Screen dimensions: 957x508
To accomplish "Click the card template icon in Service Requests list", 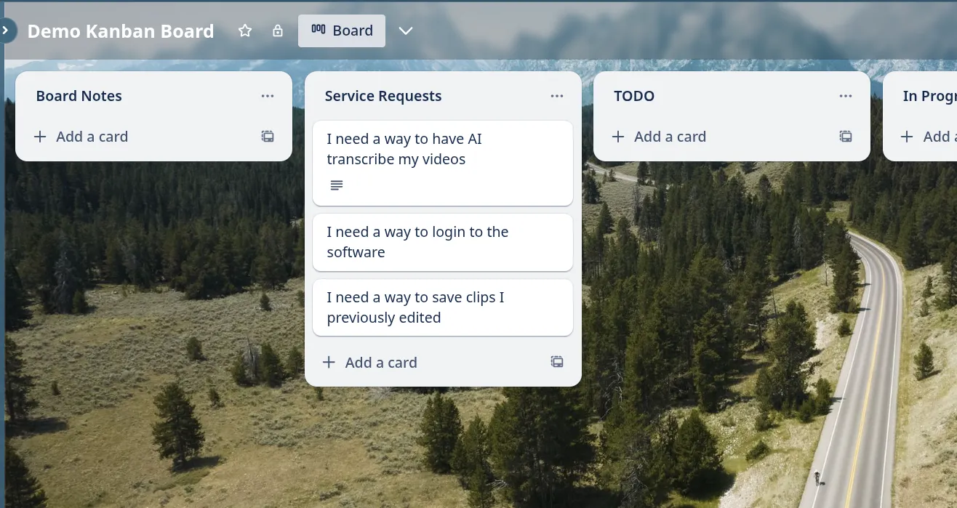I will point(556,361).
